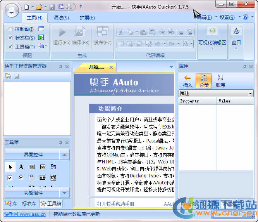The width and height of the screenshot is (258, 222).
Task: Click the 插入 insert arrow button
Action: 187,81
